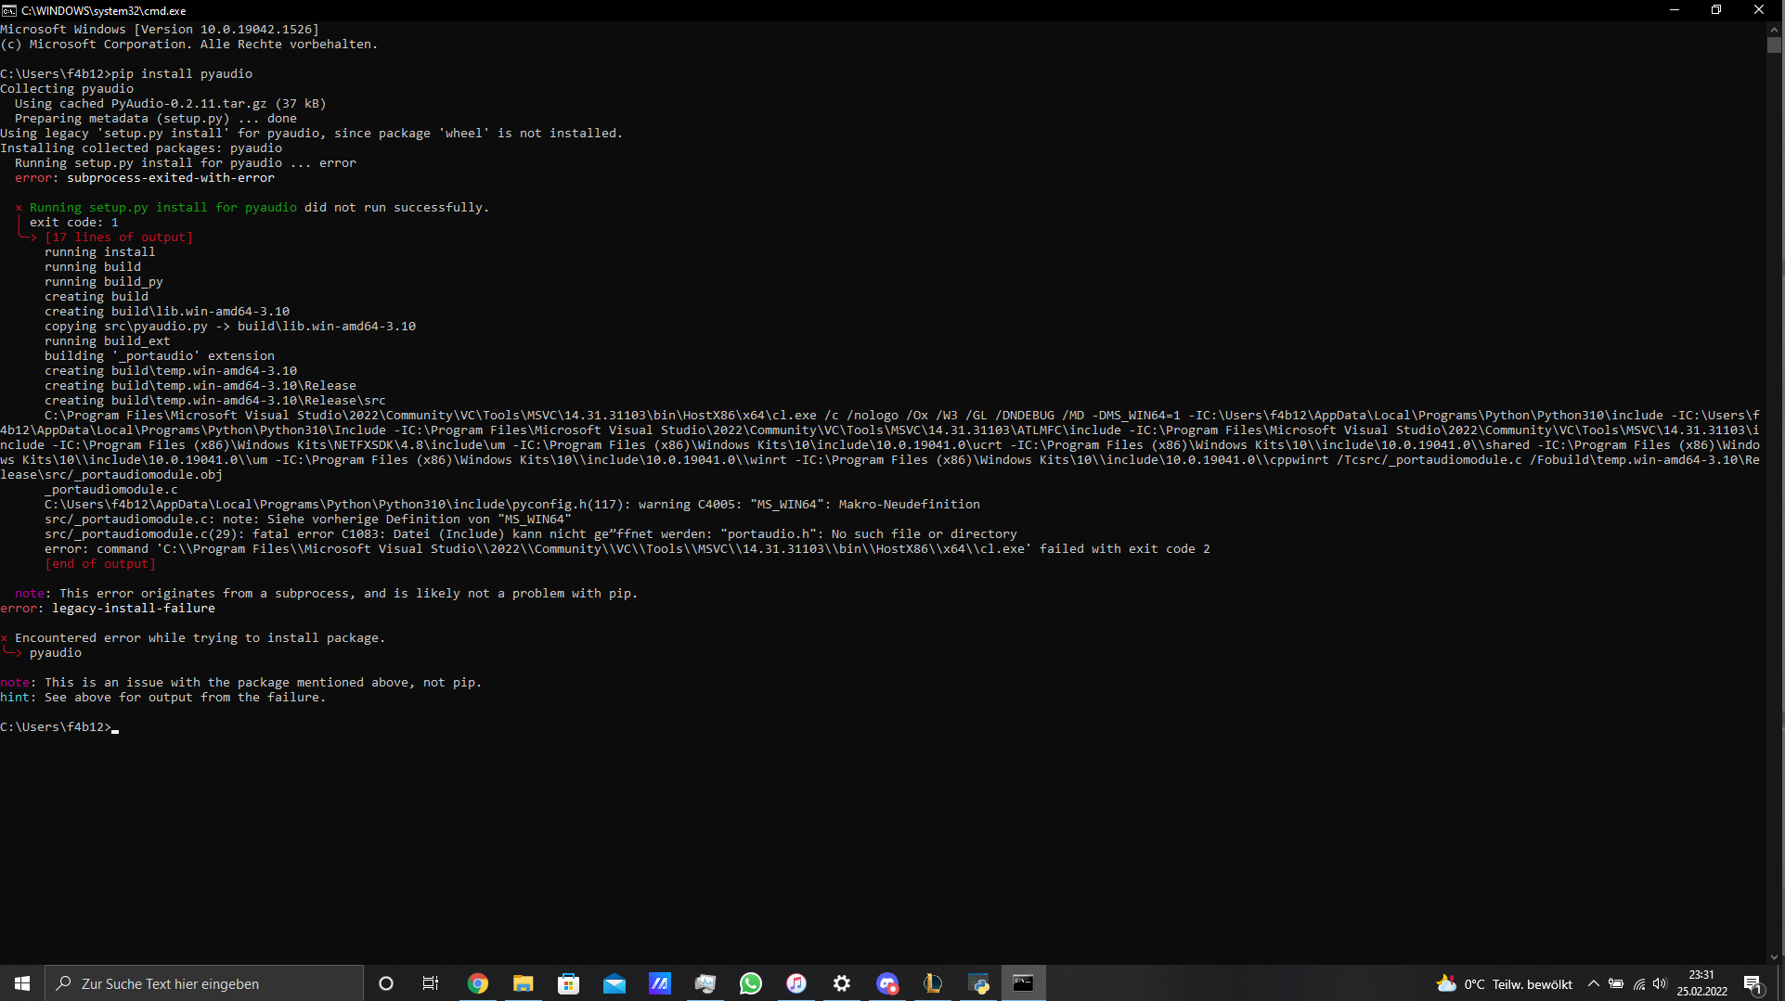The image size is (1785, 1001).
Task: Show hidden system tray icons
Action: click(x=1593, y=983)
